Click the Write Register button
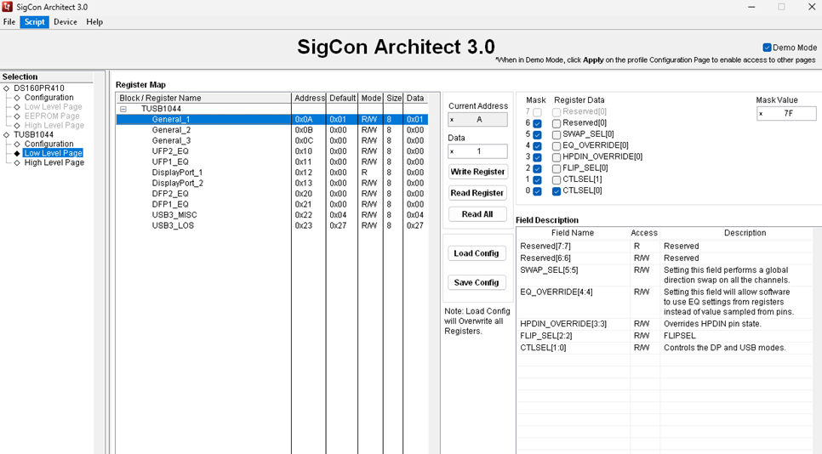The image size is (822, 454). [x=477, y=172]
